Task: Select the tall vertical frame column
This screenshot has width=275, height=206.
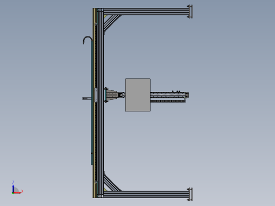Action: click(x=100, y=103)
